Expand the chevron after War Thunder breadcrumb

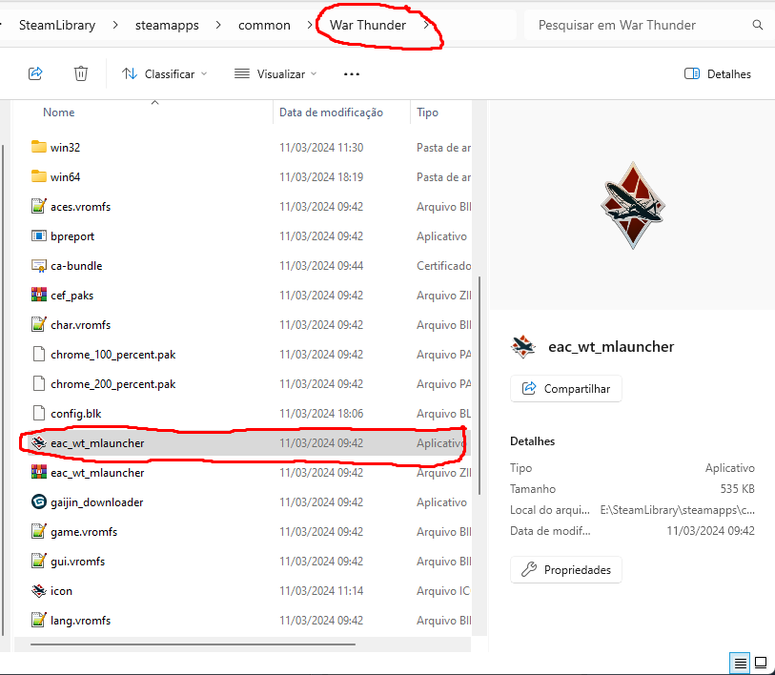click(426, 25)
